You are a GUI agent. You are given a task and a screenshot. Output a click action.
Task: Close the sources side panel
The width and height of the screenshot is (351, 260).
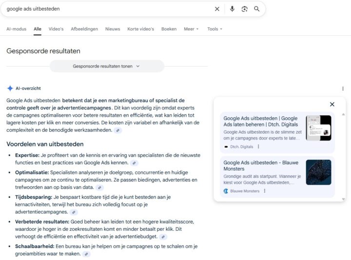(x=332, y=104)
